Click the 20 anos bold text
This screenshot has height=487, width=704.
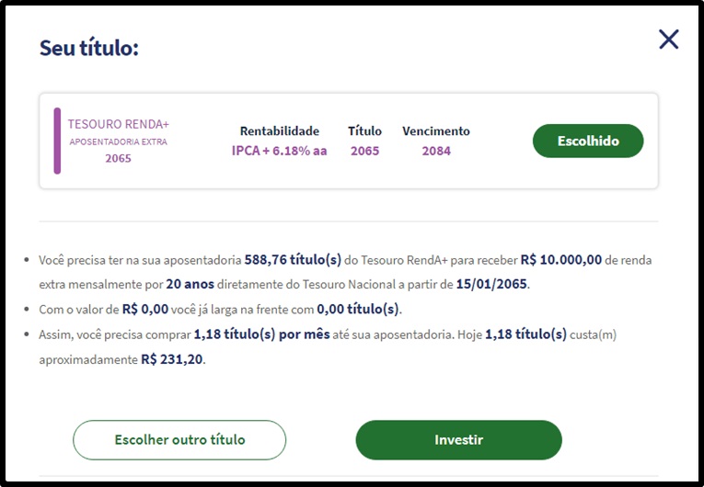[x=190, y=284]
